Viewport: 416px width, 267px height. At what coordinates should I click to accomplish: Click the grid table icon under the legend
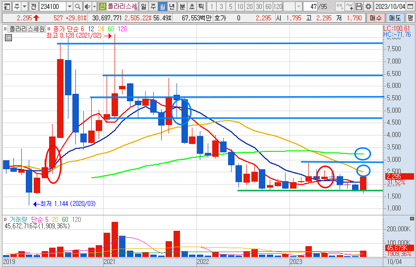coord(8,38)
